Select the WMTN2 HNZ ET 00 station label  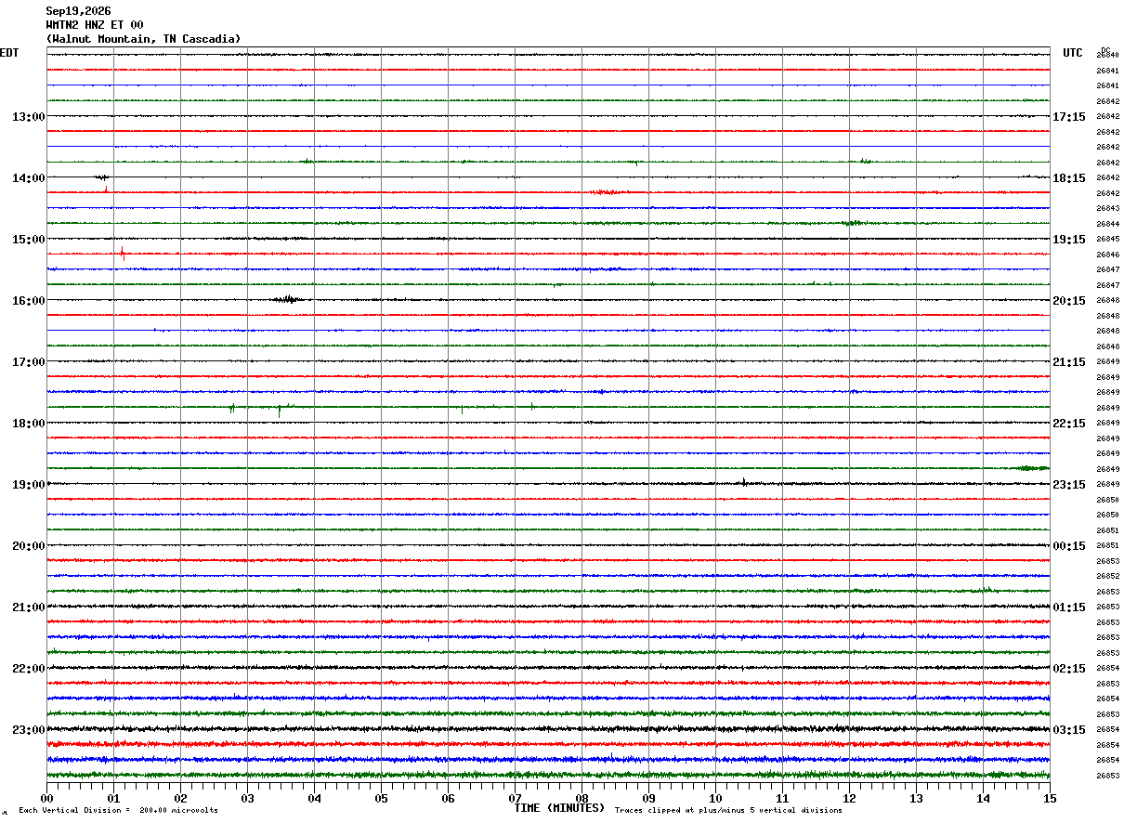[x=95, y=25]
